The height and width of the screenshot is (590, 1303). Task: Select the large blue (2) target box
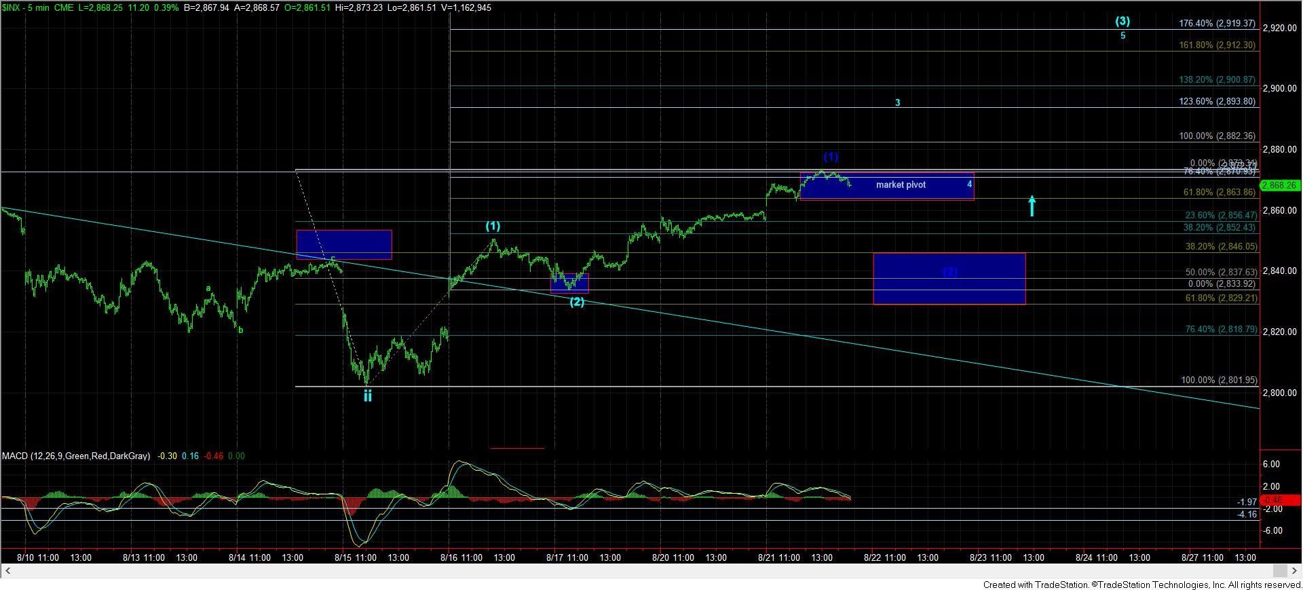pos(949,278)
